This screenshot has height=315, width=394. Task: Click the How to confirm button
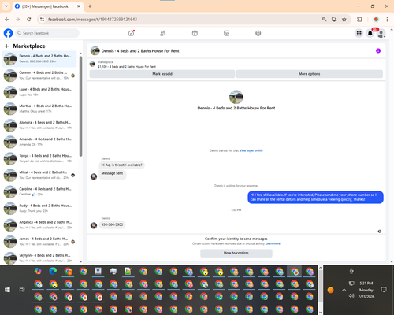click(236, 253)
